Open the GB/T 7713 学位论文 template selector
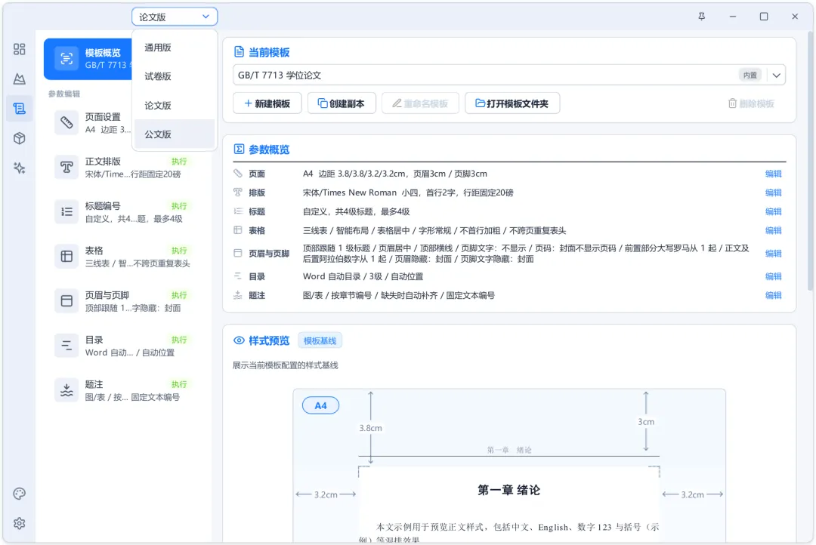The width and height of the screenshot is (816, 545). click(x=509, y=75)
